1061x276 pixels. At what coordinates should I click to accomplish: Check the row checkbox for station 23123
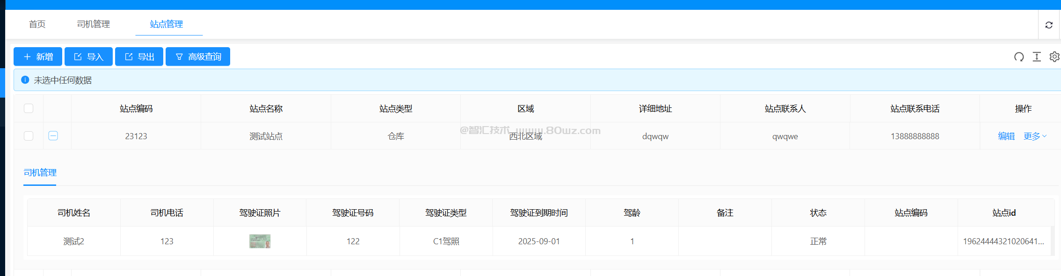[x=29, y=136]
